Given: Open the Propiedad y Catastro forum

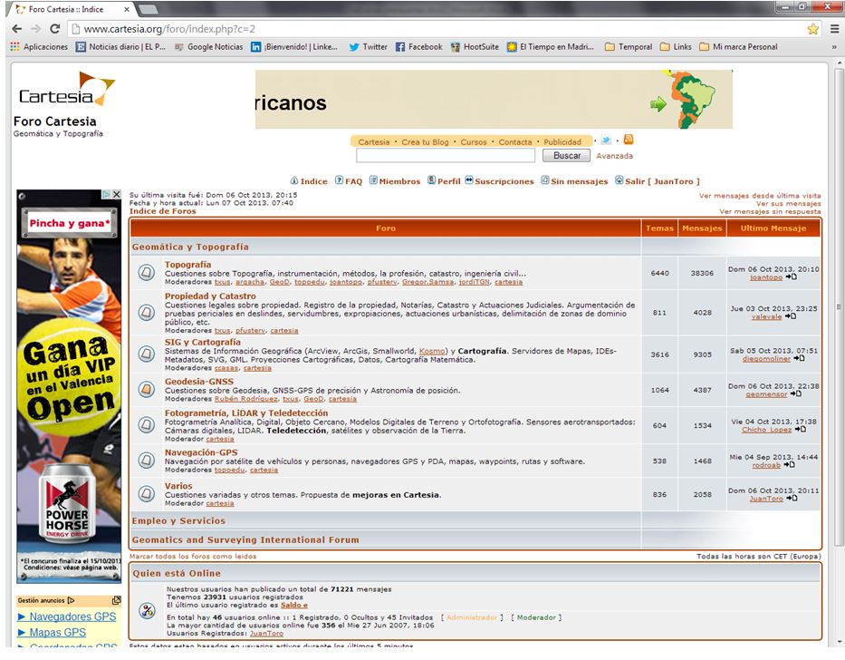Looking at the screenshot, I should click(x=210, y=296).
